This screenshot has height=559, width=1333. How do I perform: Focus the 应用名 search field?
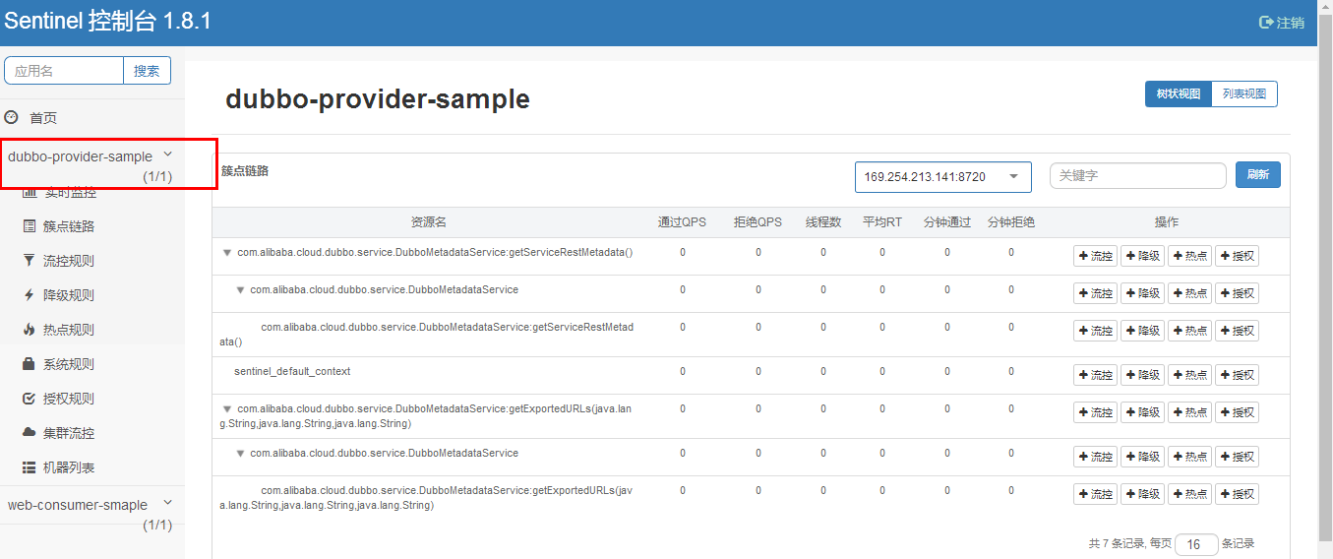(64, 71)
